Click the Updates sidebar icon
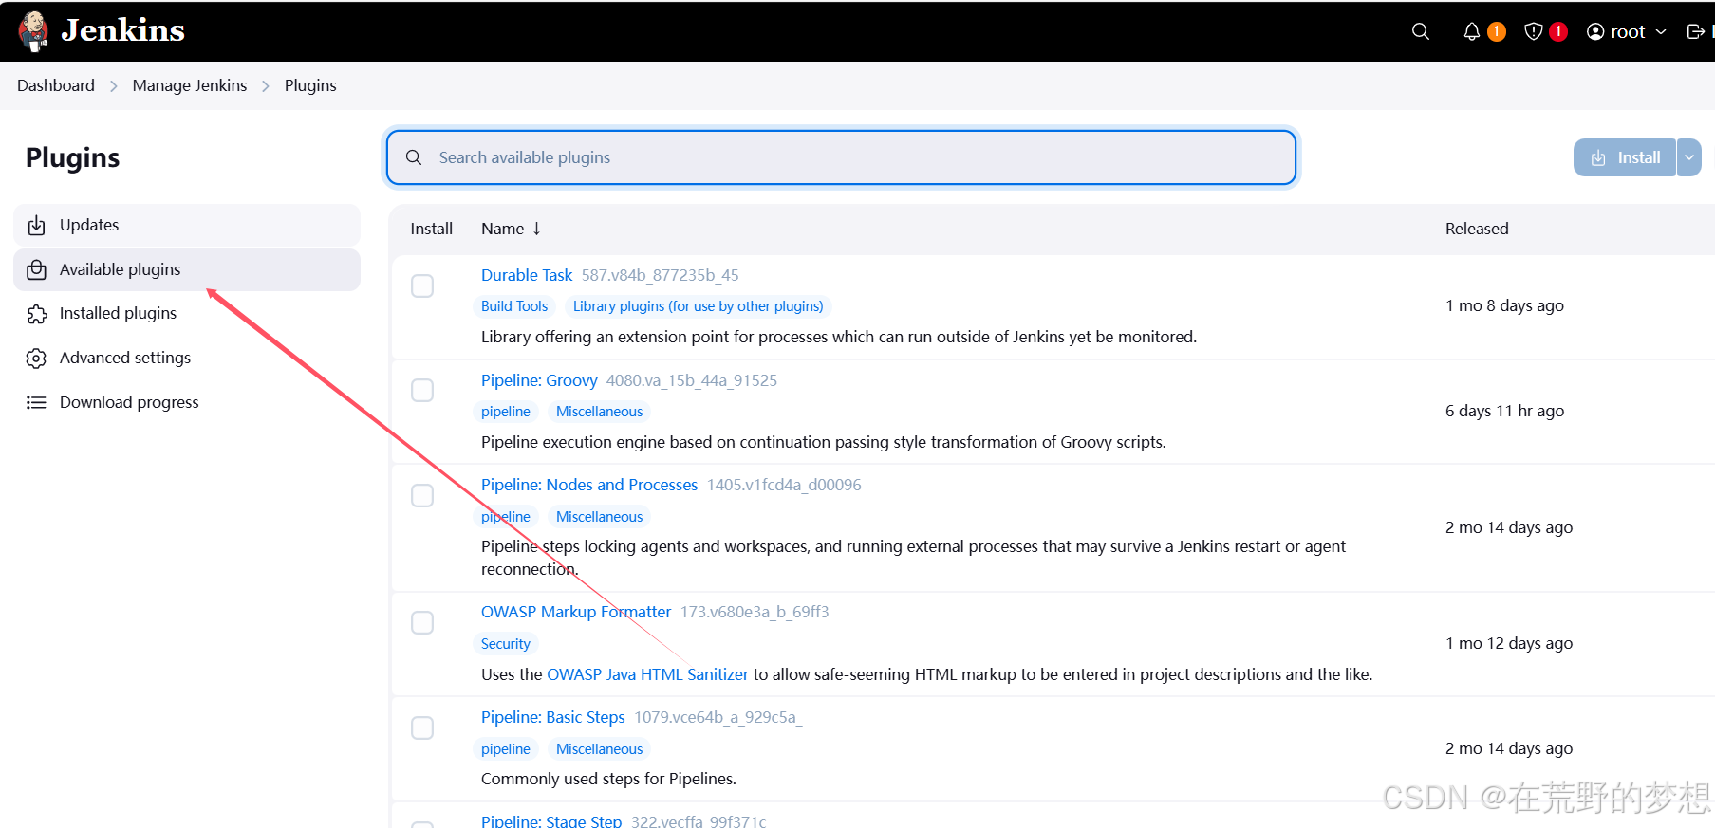The height and width of the screenshot is (828, 1715). tap(36, 225)
